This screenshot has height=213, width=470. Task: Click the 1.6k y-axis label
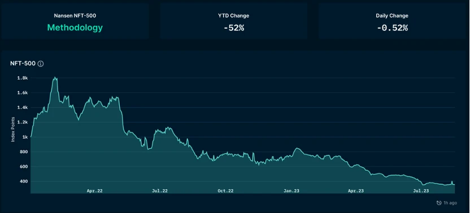[x=23, y=93]
